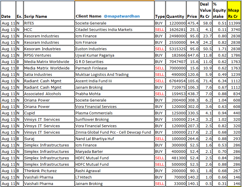The image size is (242, 187).
Task: Select the Mcap value '834'
Action: (x=234, y=94)
